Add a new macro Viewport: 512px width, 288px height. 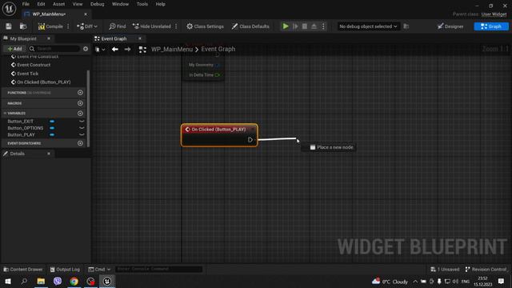point(80,103)
